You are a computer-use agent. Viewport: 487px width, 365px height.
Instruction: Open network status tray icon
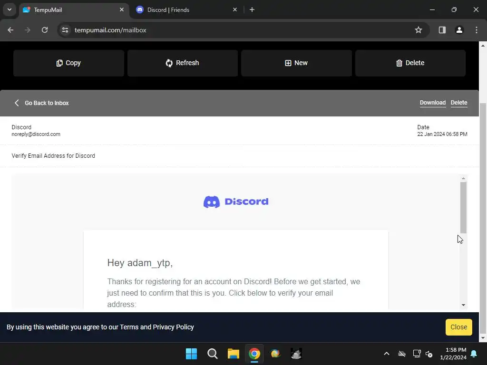tap(417, 354)
